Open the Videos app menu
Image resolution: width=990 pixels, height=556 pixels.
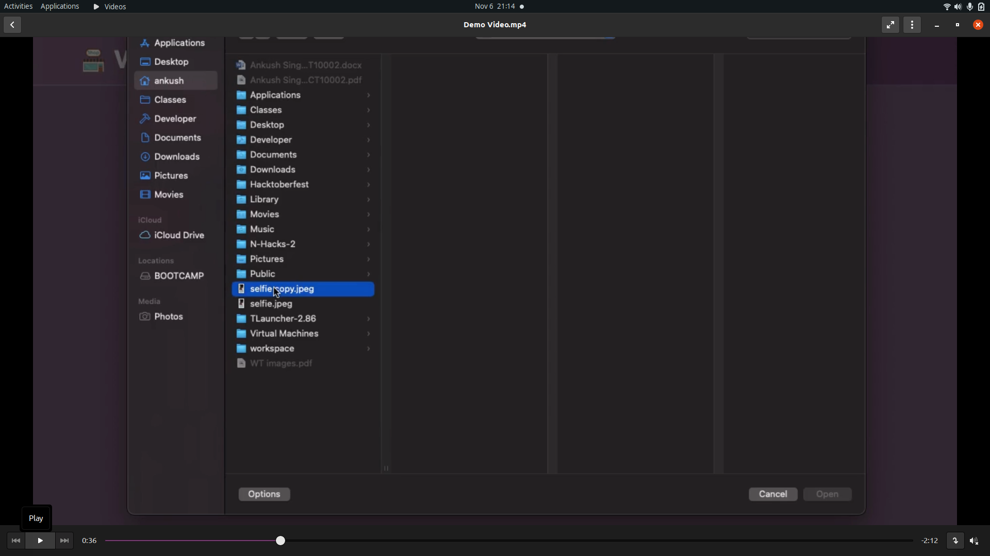110,7
